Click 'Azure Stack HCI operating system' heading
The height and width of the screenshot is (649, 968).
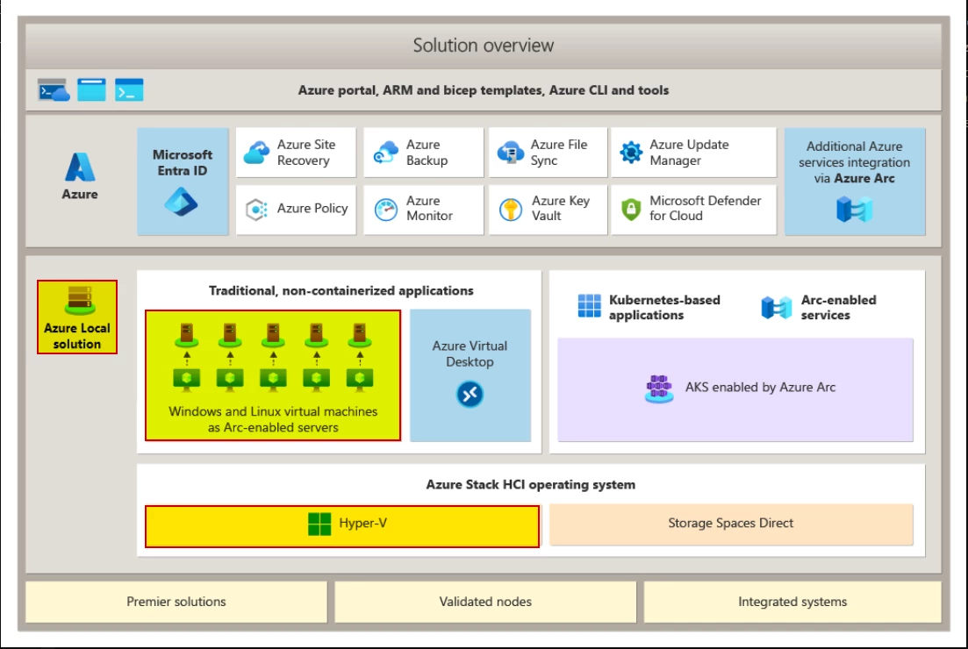[530, 484]
